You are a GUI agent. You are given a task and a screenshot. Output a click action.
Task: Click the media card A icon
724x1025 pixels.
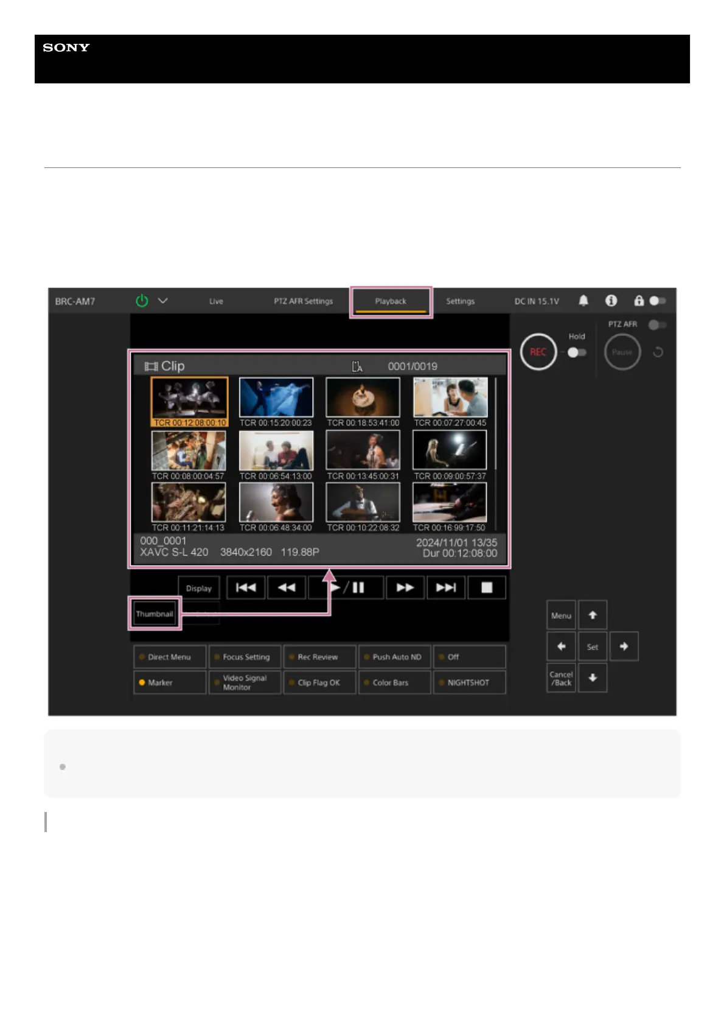(357, 366)
